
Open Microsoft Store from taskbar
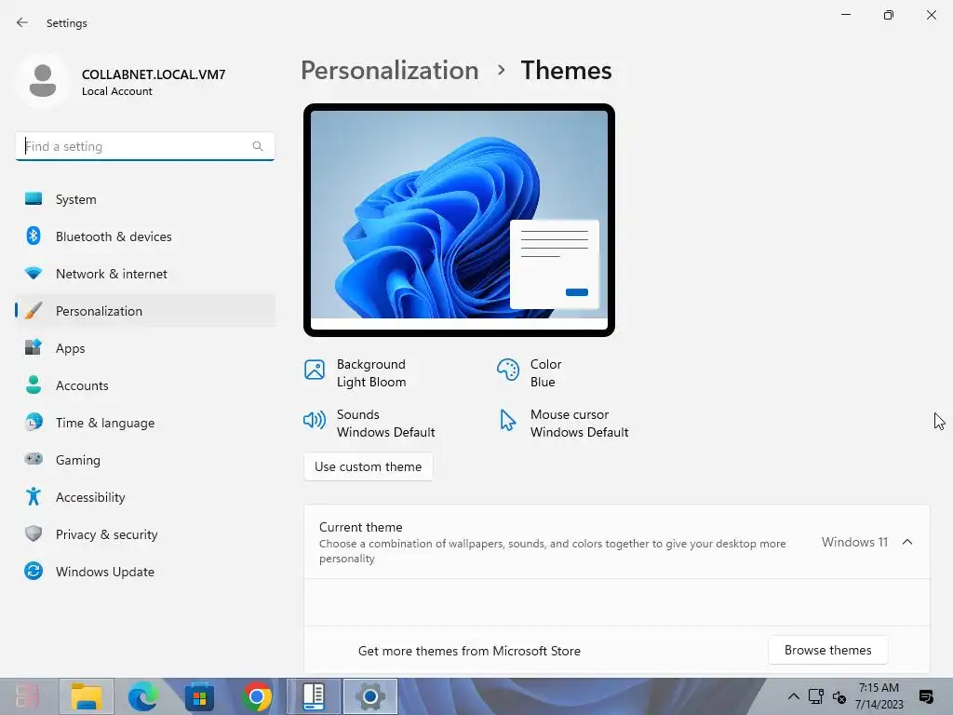click(199, 696)
